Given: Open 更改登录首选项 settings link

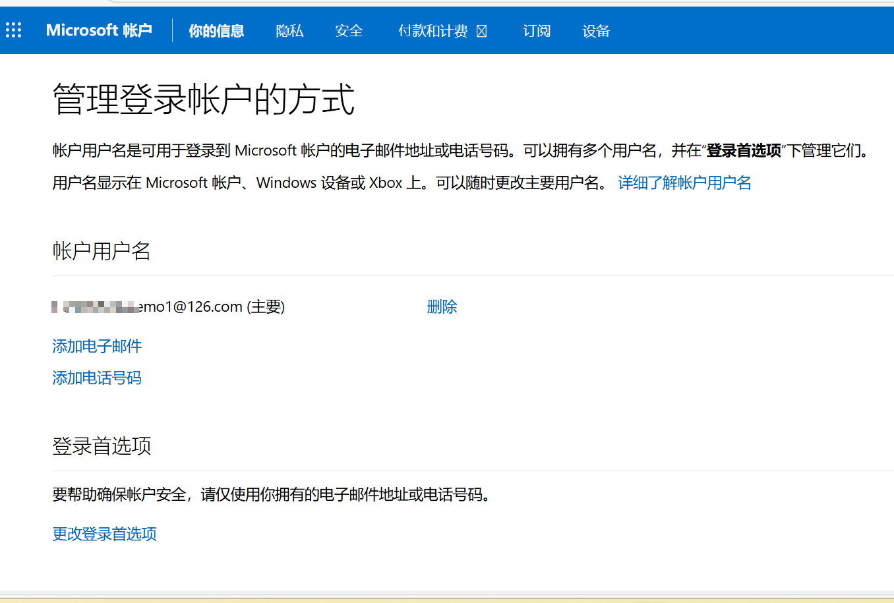Looking at the screenshot, I should point(105,534).
